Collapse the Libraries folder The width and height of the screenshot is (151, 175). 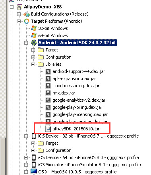33,64
